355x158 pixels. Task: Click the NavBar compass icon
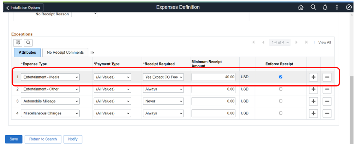tap(349, 7)
